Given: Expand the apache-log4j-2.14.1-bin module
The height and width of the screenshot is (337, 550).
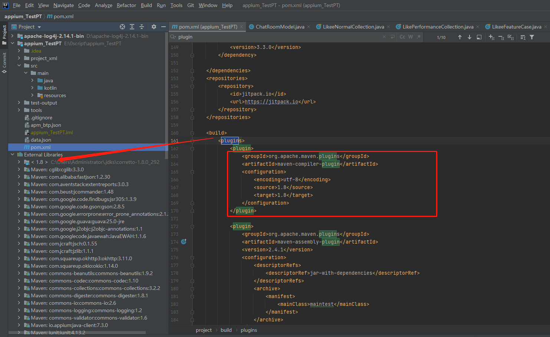Looking at the screenshot, I should [12, 36].
